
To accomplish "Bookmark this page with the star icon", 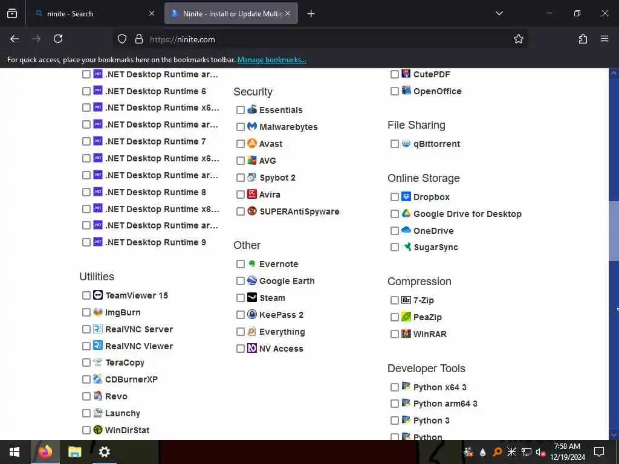I will coord(518,39).
